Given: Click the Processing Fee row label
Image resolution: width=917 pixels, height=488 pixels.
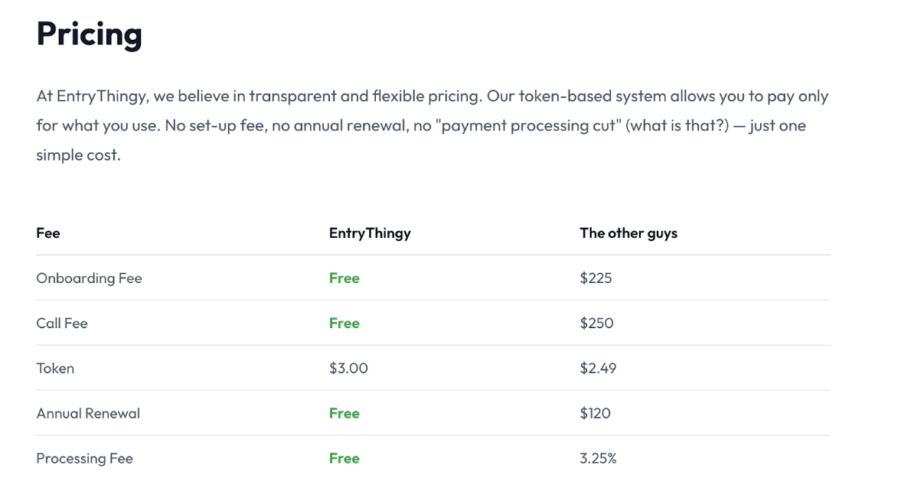Looking at the screenshot, I should coord(84,459).
